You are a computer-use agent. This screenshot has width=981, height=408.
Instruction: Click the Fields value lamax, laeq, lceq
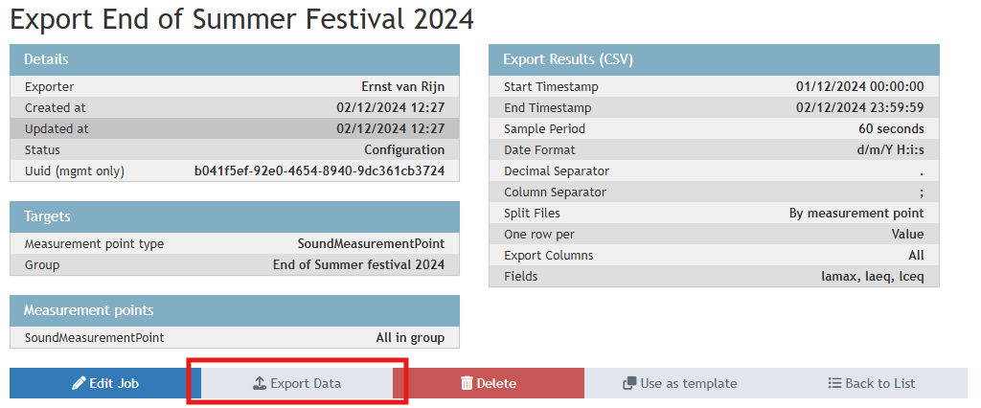(866, 277)
